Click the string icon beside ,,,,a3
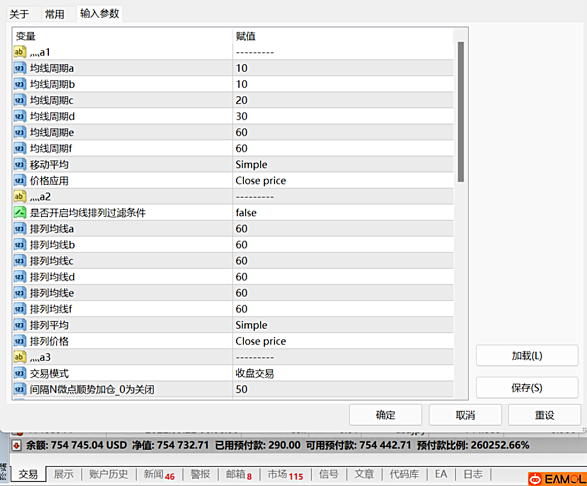This screenshot has height=486, width=587. coord(20,357)
